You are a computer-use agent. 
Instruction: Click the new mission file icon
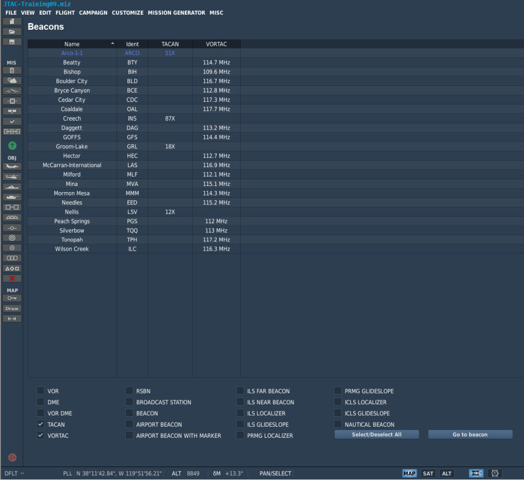coord(12,21)
